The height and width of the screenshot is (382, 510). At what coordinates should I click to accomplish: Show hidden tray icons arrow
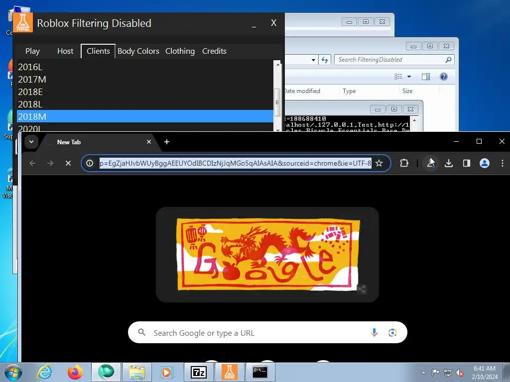[x=423, y=373]
